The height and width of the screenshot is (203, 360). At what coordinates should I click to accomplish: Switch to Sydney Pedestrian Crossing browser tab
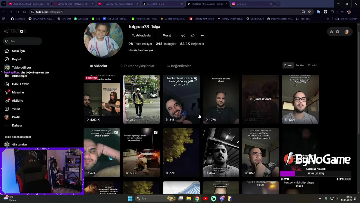tap(118, 4)
